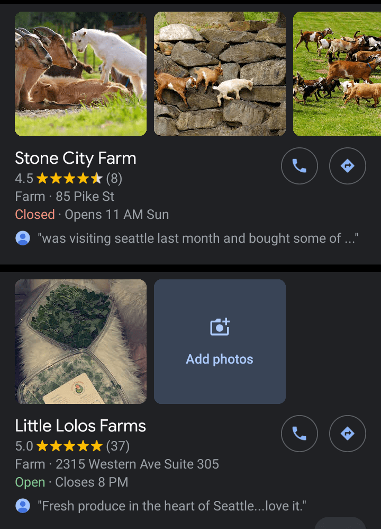Tap Stone City Farm star rating
Viewport: 381px width, 529px height.
tap(69, 179)
